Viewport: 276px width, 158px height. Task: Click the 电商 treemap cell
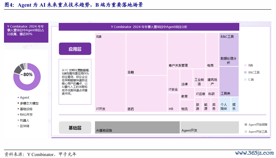212,51
